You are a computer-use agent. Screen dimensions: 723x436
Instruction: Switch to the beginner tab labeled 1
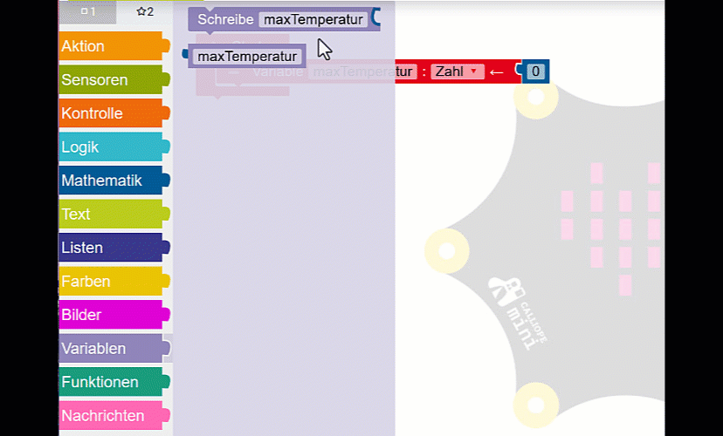[x=87, y=11]
